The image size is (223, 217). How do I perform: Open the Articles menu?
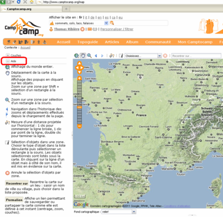coord(112,42)
